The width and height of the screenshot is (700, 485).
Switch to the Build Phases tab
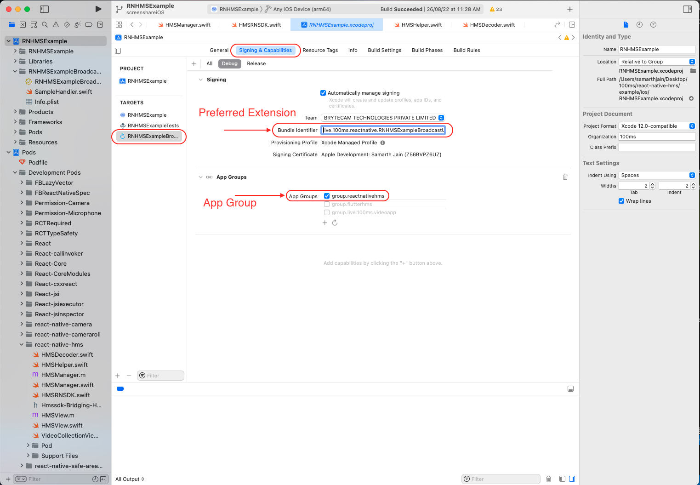click(427, 50)
